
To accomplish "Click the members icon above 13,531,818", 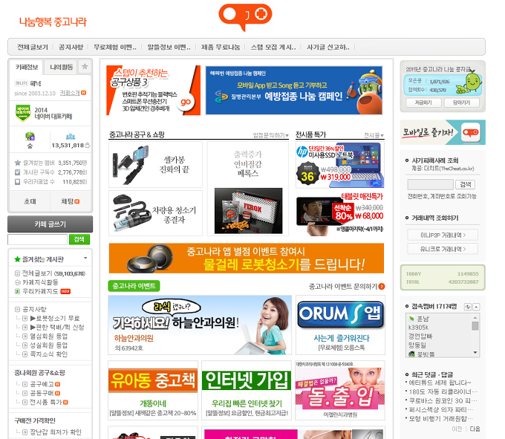I will [x=71, y=136].
